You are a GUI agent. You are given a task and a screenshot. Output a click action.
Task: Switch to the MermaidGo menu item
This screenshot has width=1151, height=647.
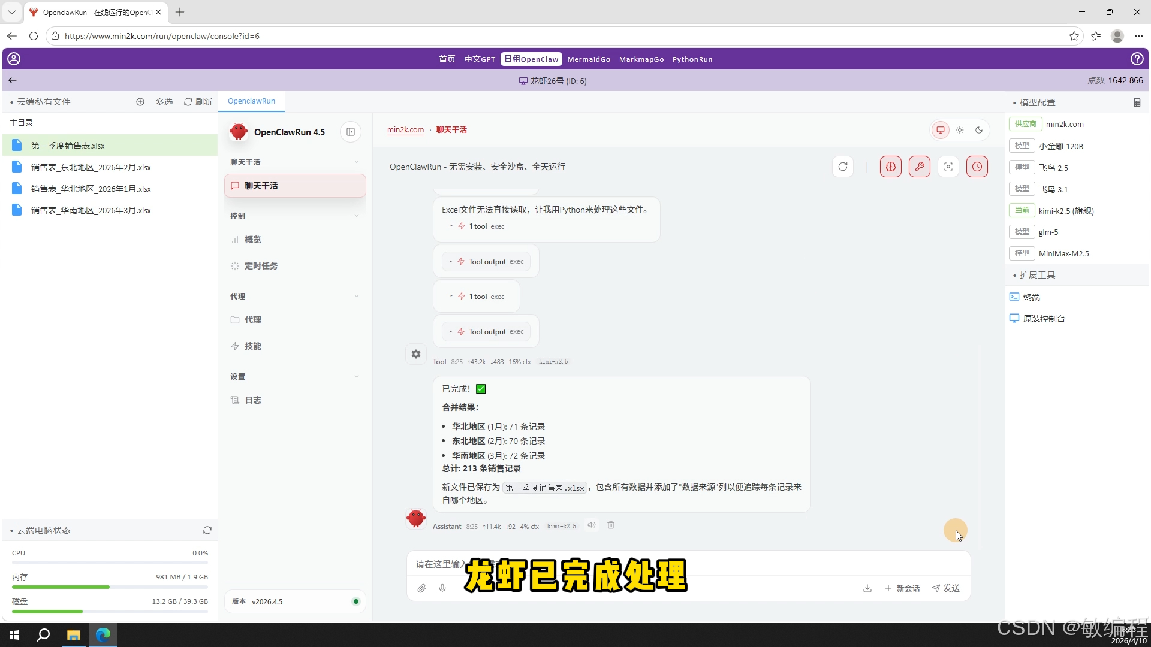589,59
